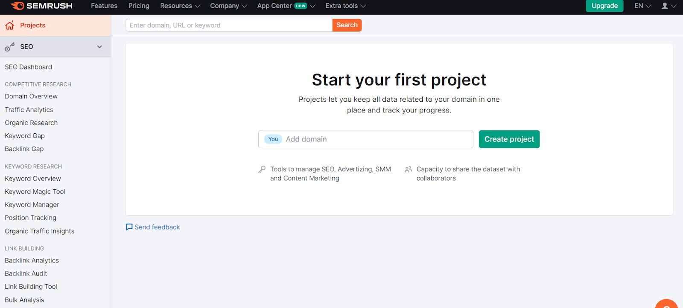Open Domain Overview
Viewport: 683px width, 308px height.
point(31,96)
